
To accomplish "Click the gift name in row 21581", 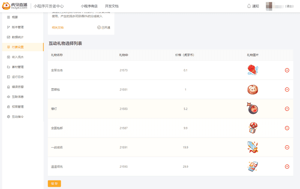I will tap(55, 89).
